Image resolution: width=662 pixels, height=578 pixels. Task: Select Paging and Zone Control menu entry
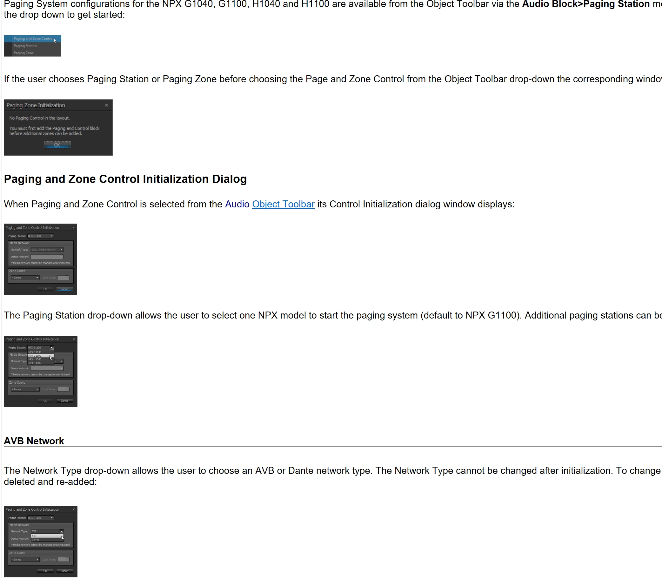tap(33, 39)
